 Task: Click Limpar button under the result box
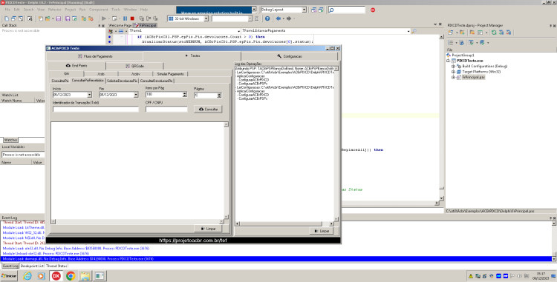[x=208, y=229]
